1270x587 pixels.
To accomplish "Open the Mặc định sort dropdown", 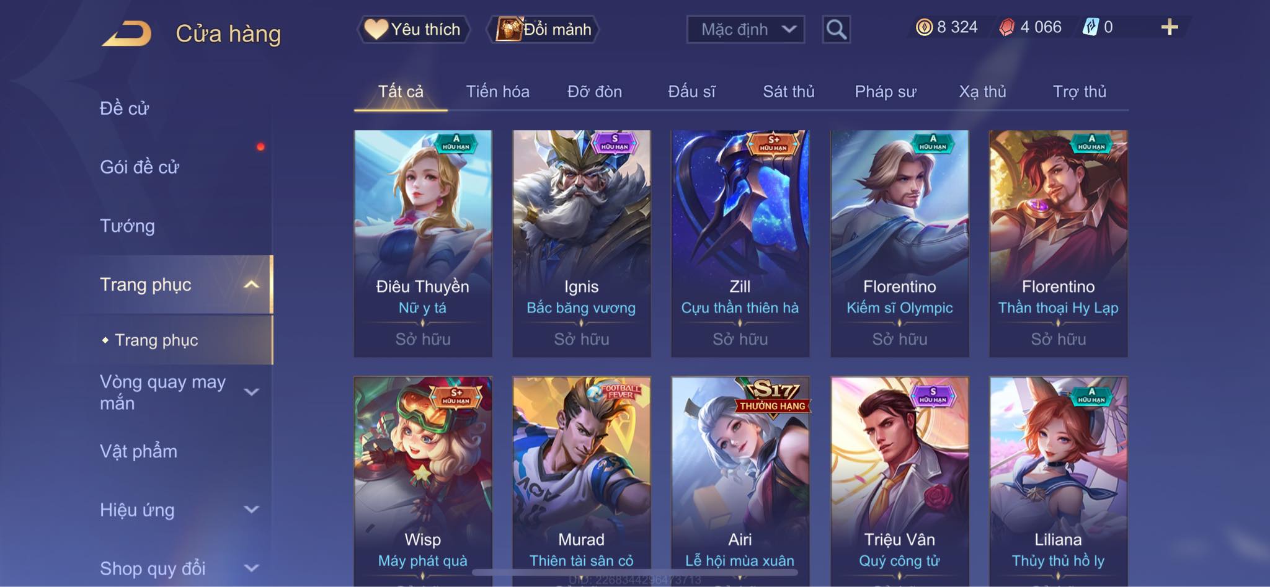I will coord(745,29).
